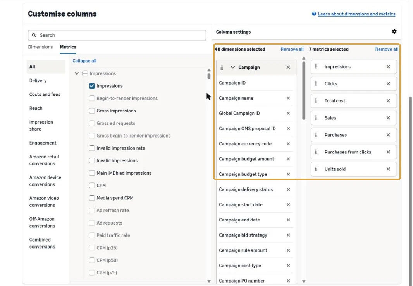This screenshot has width=413, height=286.
Task: Remove Campaign OMS proposal ID dimension
Action: click(x=288, y=129)
